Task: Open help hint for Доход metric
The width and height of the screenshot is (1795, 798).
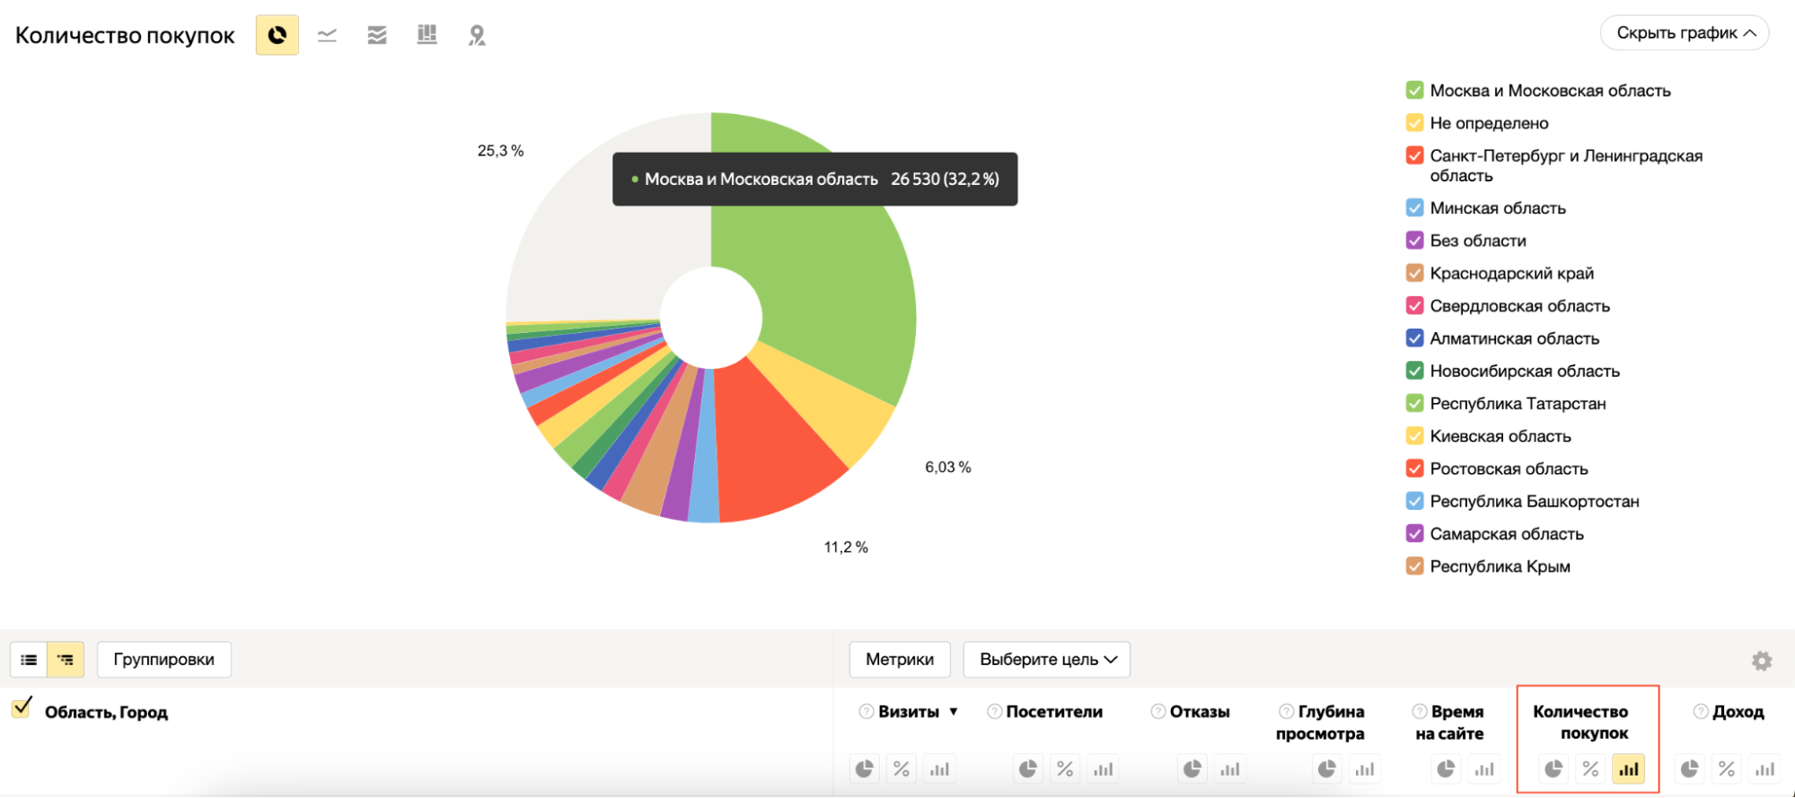Action: (x=1701, y=712)
